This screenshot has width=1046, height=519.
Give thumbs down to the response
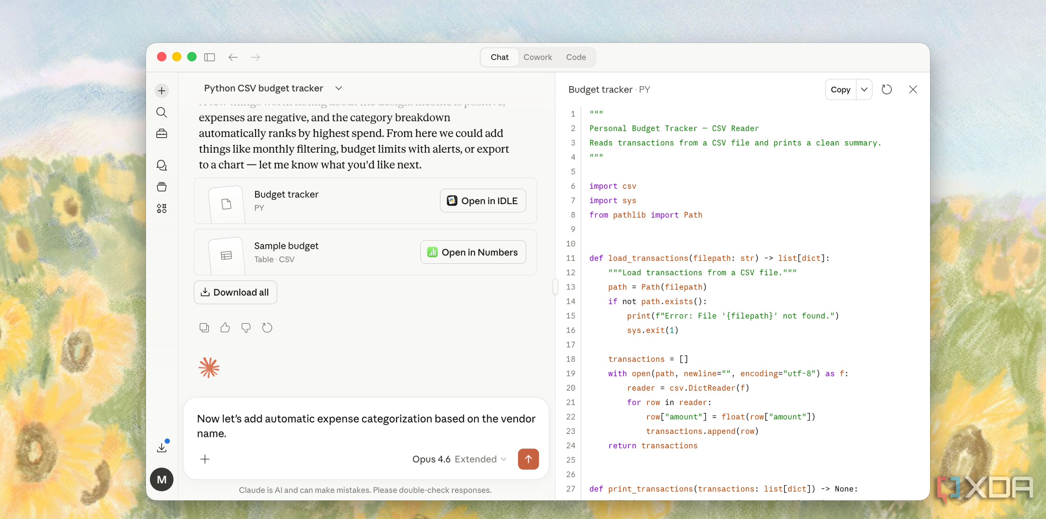coord(246,327)
